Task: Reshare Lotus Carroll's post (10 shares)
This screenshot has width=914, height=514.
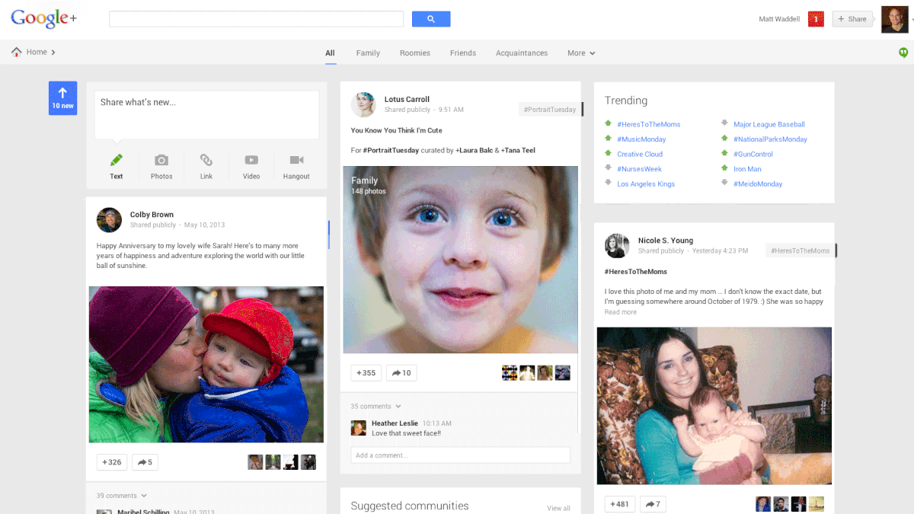Action: click(x=401, y=373)
